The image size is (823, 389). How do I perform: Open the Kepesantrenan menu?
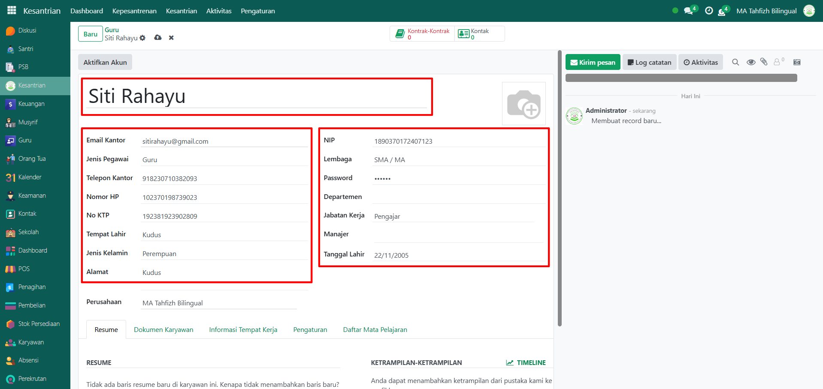134,11
